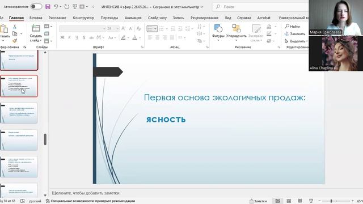Screen dimensions: 363x204
Task: Open the Рисование ribbon tab
Action: [57, 18]
